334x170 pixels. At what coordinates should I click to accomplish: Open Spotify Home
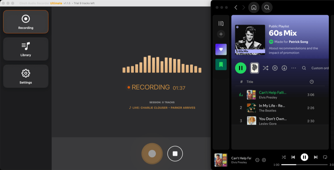(254, 8)
